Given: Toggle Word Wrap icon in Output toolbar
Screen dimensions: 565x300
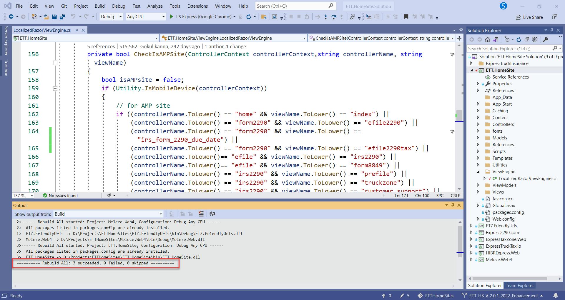Looking at the screenshot, I should 212,214.
